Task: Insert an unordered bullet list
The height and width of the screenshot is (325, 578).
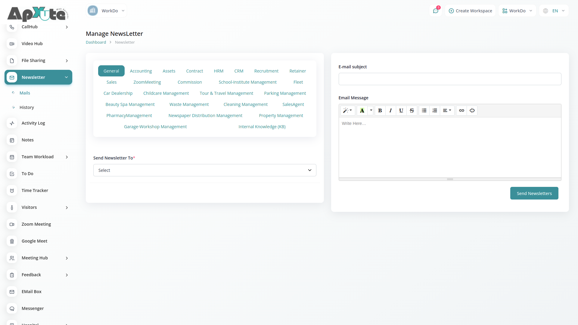Action: pos(424,110)
